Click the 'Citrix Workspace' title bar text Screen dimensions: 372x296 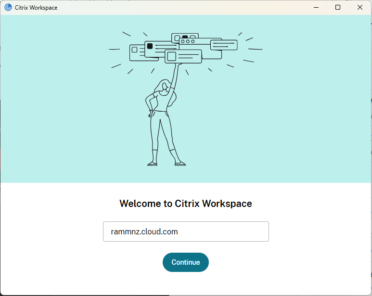(36, 8)
